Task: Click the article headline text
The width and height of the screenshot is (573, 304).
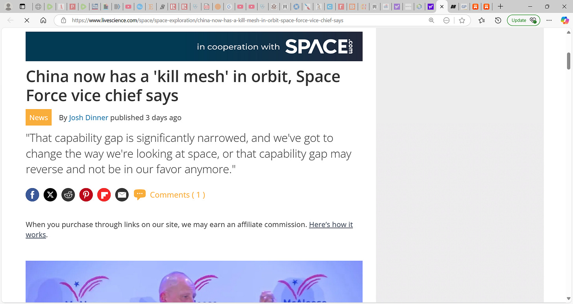Action: tap(183, 86)
